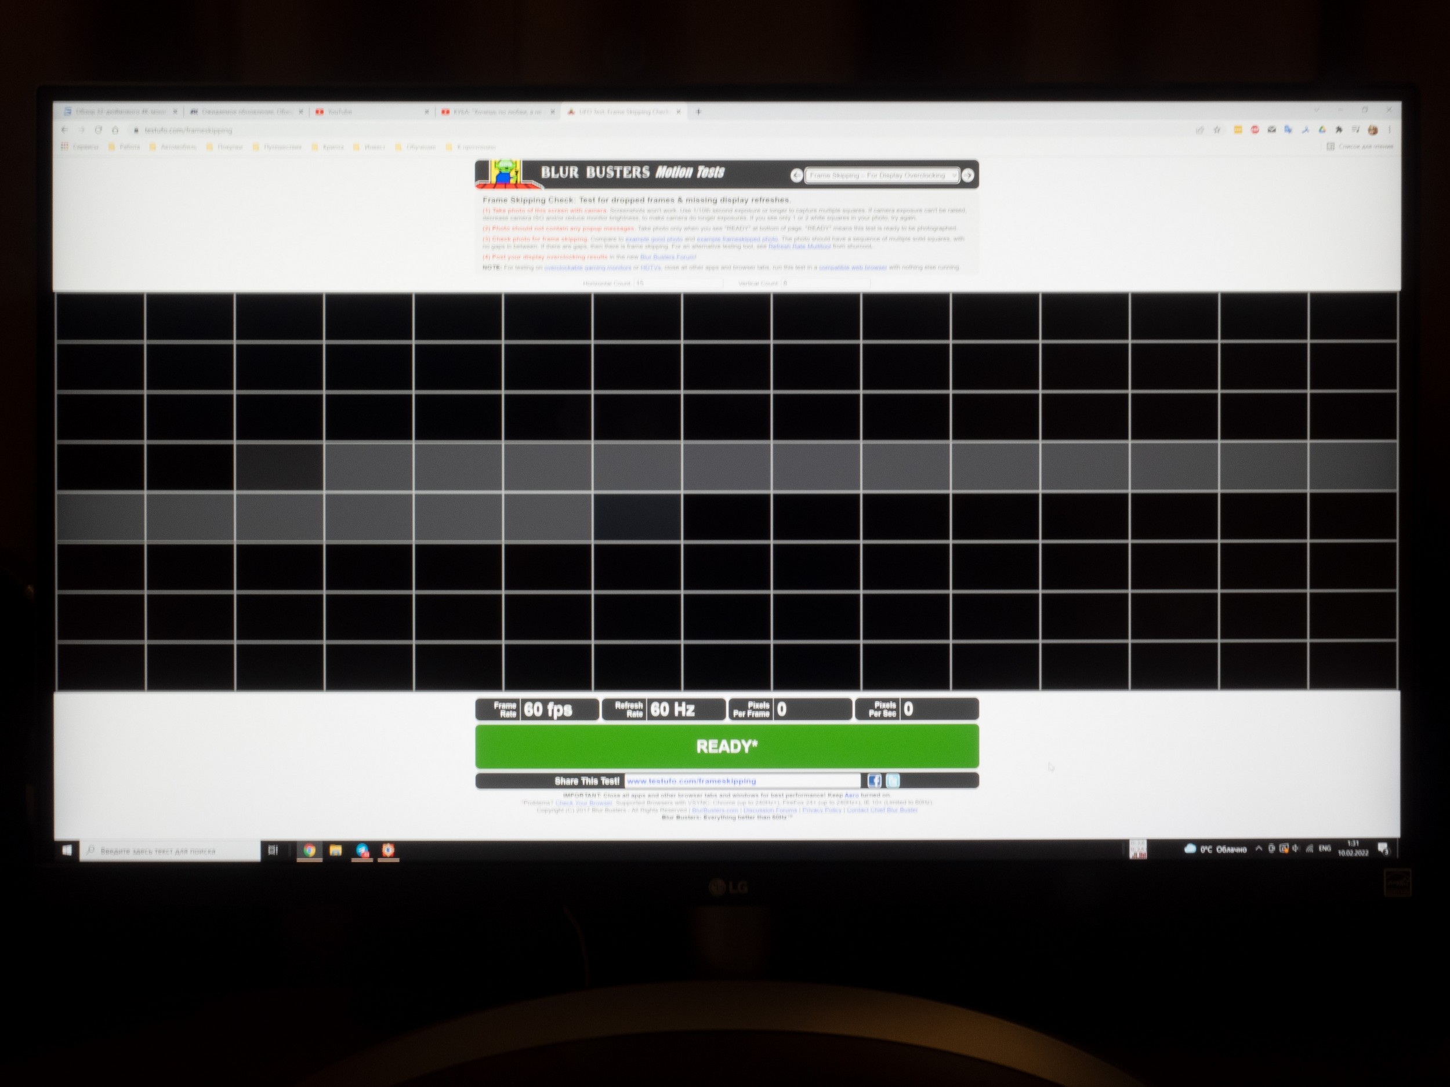This screenshot has width=1450, height=1087.
Task: Open the Chrome three-dot menu
Action: pyautogui.click(x=1389, y=130)
